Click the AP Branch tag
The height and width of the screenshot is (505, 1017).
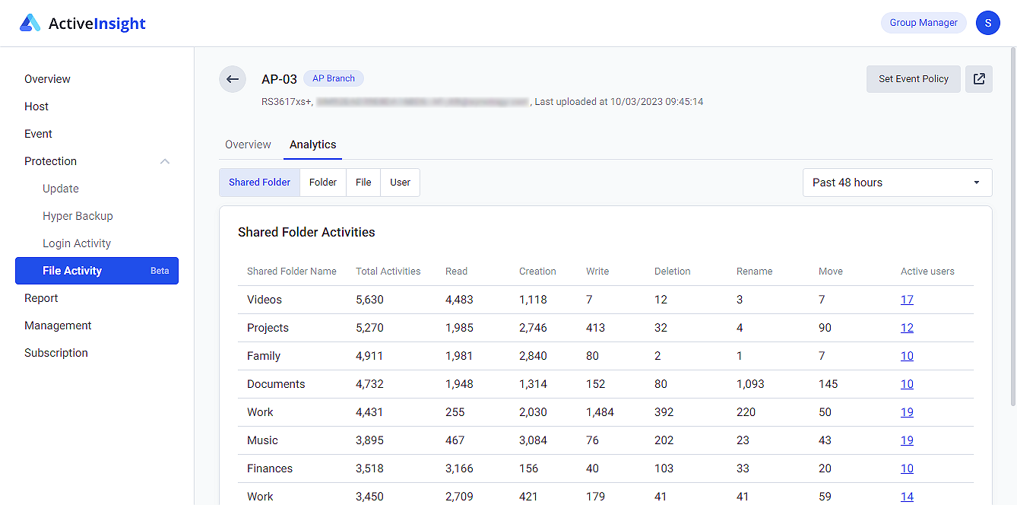pyautogui.click(x=334, y=78)
